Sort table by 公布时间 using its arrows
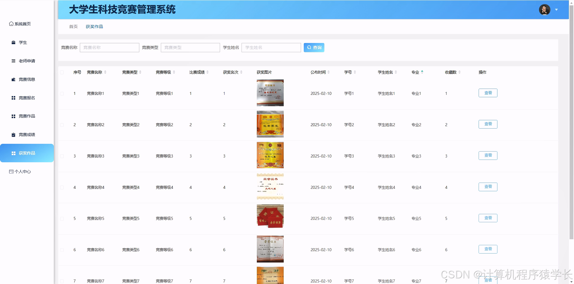Viewport: 574px width, 284px height. pyautogui.click(x=329, y=72)
